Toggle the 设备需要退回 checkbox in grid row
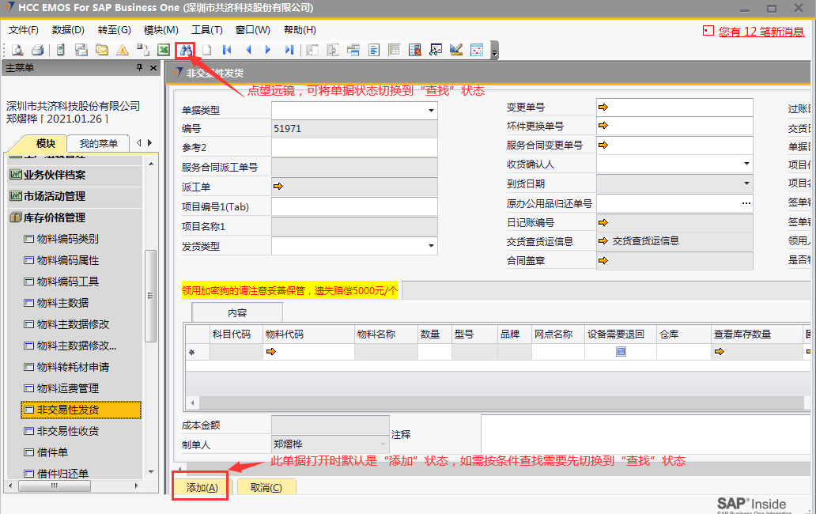This screenshot has width=816, height=514. [621, 352]
